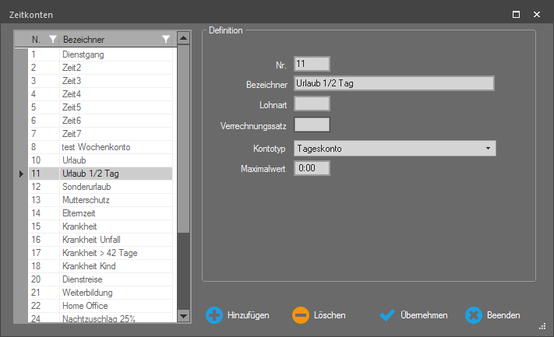Screen dimensions: 554x337
Task: Open filter on the N. column
Action: pos(52,39)
